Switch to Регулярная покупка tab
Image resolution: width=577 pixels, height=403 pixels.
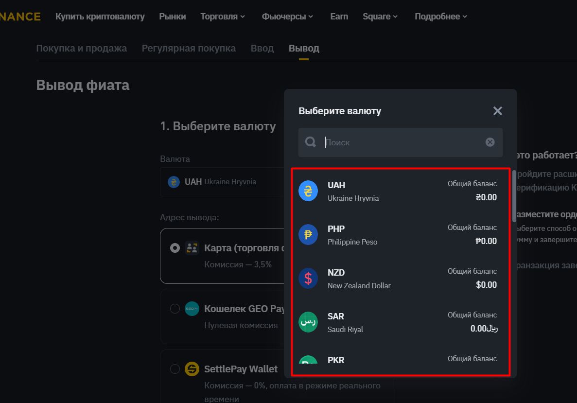point(189,48)
